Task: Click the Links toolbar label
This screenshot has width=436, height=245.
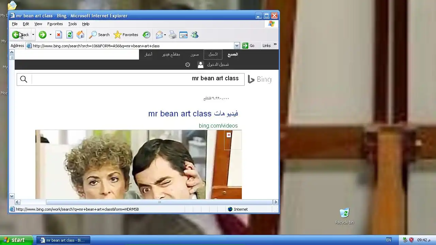Action: click(x=266, y=46)
